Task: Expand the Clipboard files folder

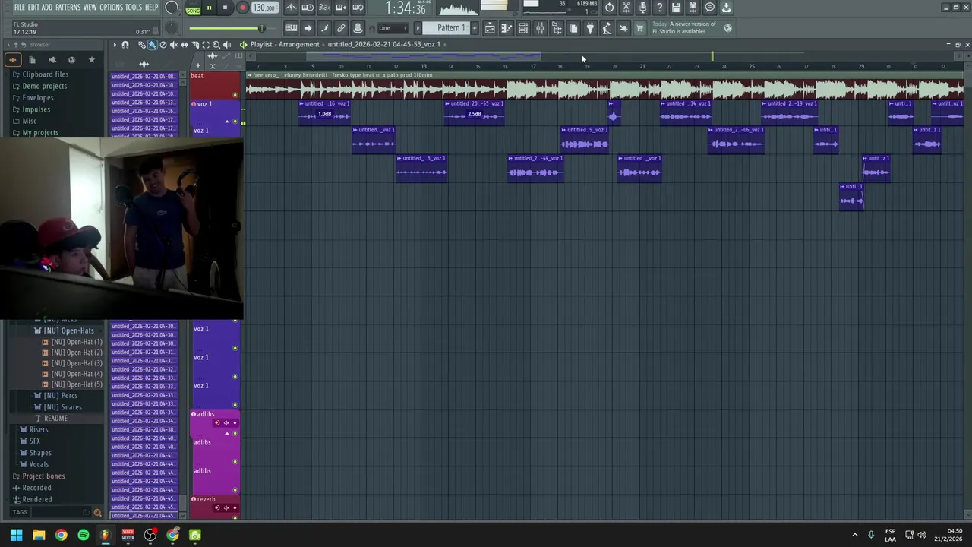Action: click(46, 74)
